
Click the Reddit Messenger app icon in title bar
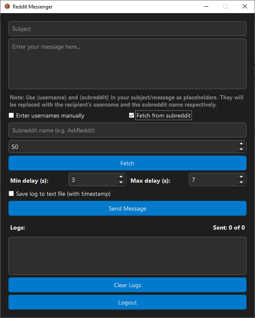(7, 6)
